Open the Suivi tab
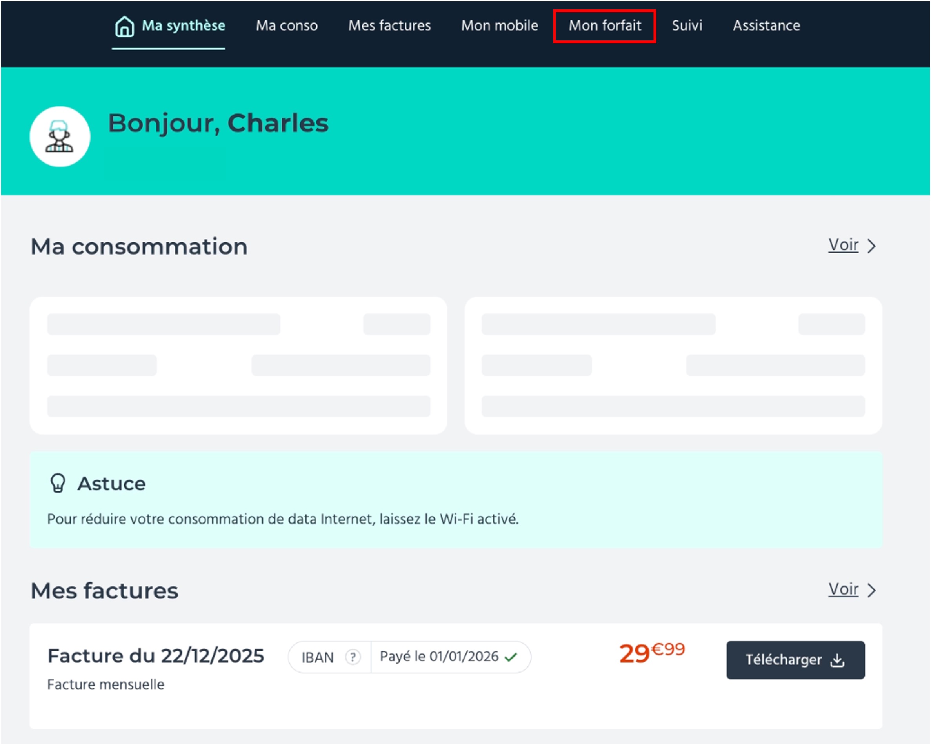The height and width of the screenshot is (744, 931). pos(687,25)
